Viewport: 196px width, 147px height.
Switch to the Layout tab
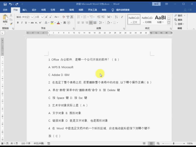[43, 10]
